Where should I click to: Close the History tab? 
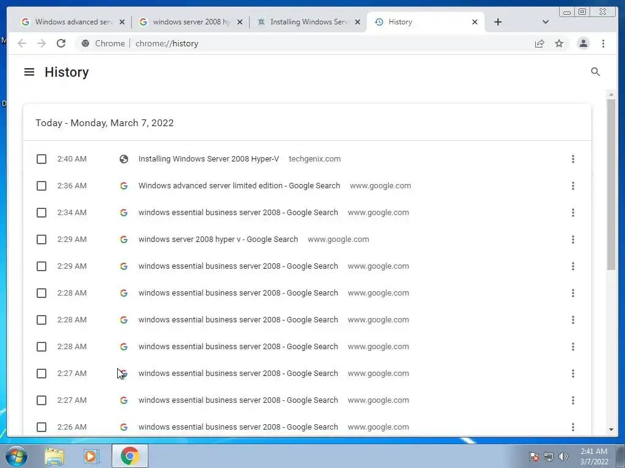475,22
